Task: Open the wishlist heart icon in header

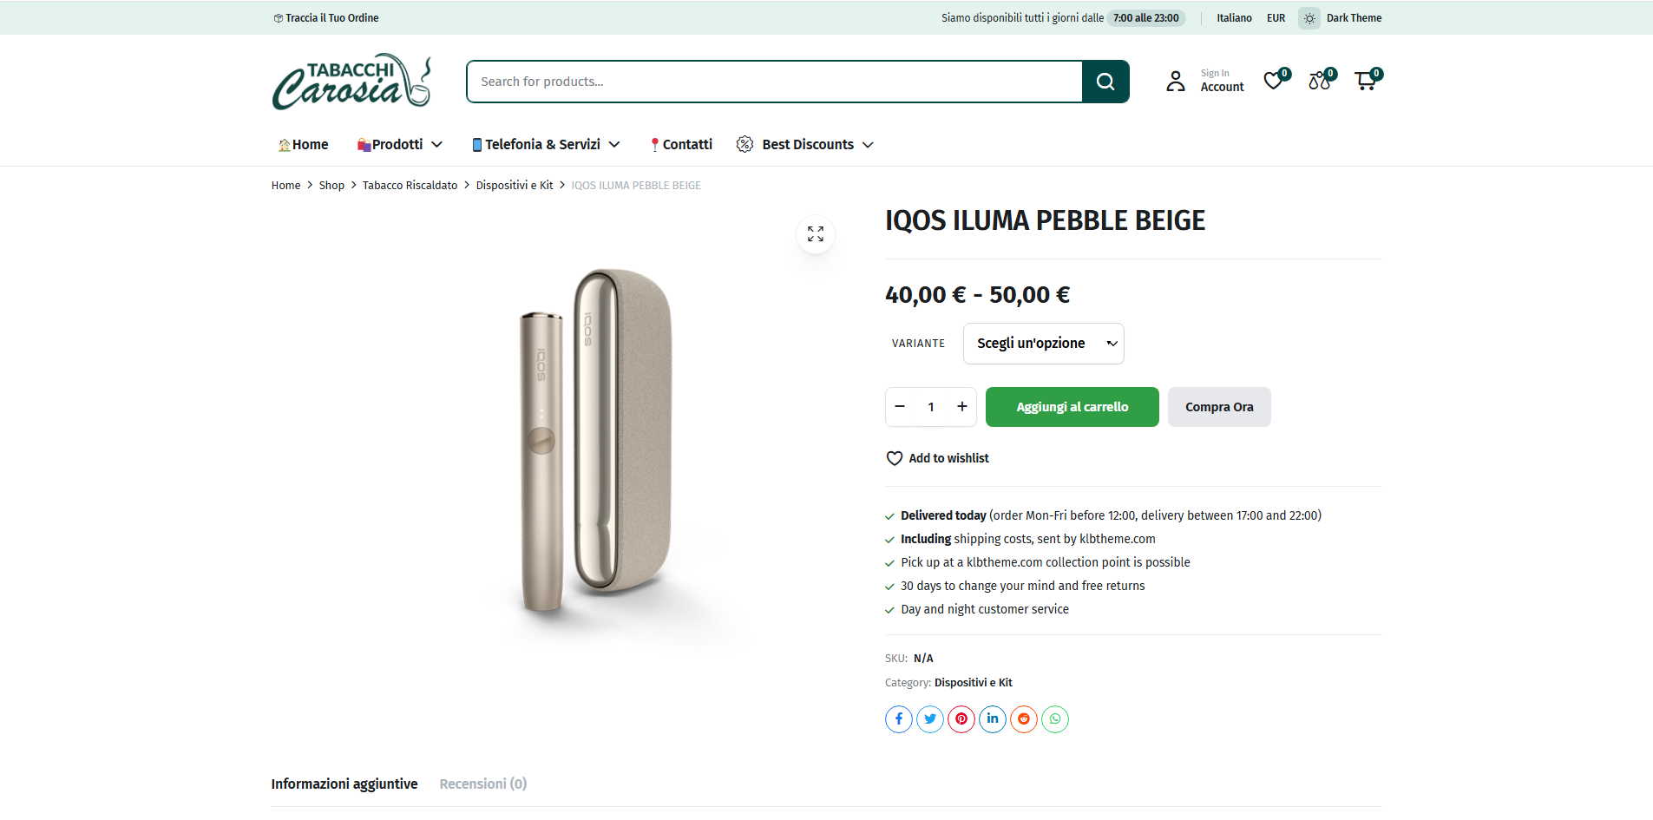Action: click(x=1273, y=81)
